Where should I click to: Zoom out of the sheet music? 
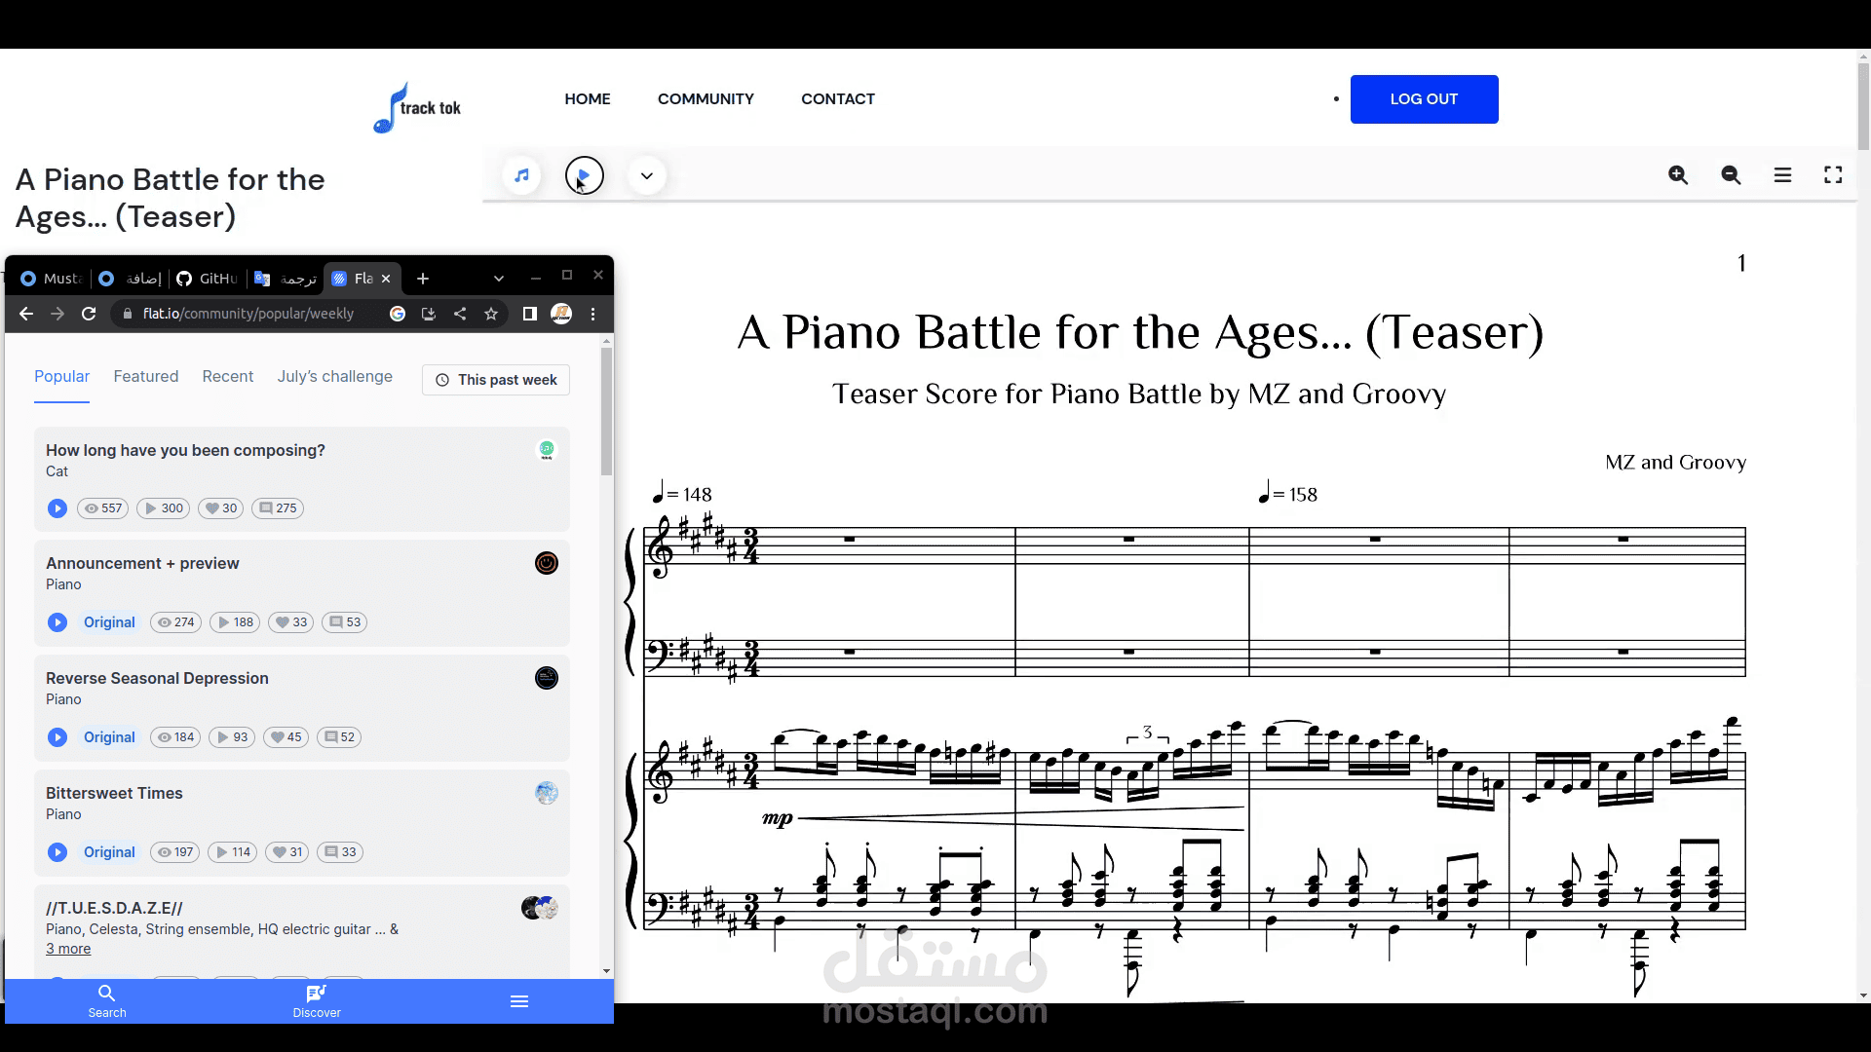tap(1731, 175)
